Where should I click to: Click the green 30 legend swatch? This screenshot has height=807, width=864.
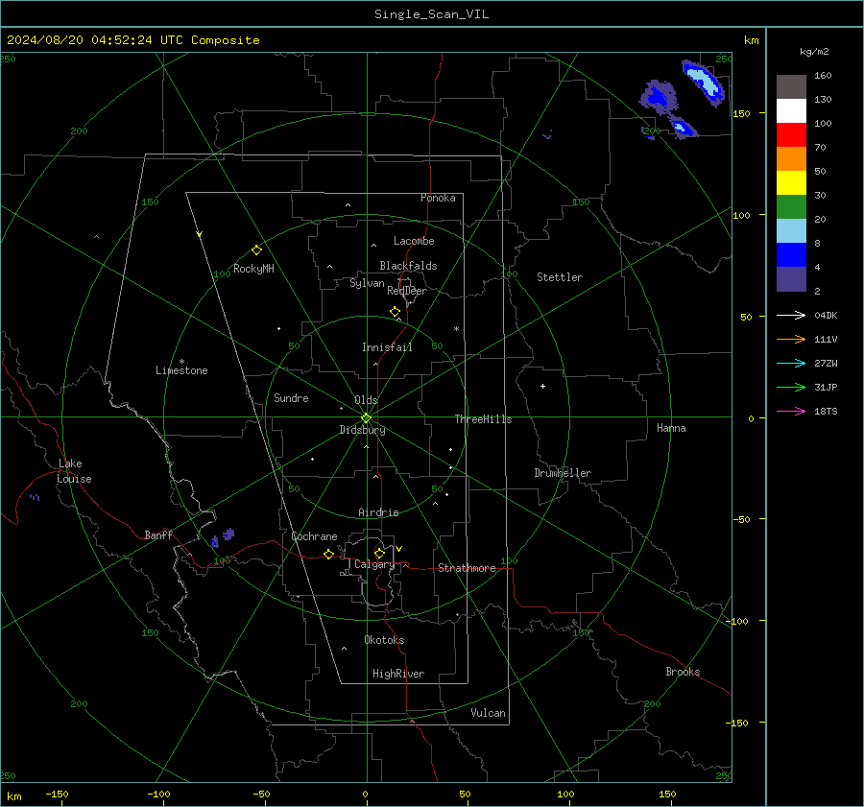[x=791, y=207]
